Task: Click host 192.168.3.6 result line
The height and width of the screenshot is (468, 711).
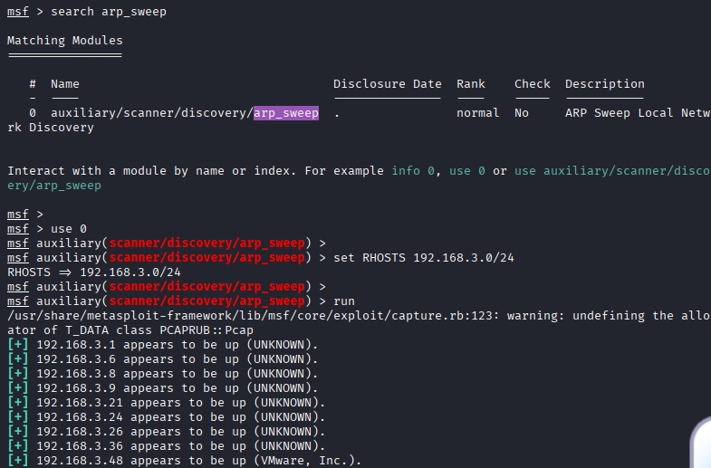Action: (163, 359)
